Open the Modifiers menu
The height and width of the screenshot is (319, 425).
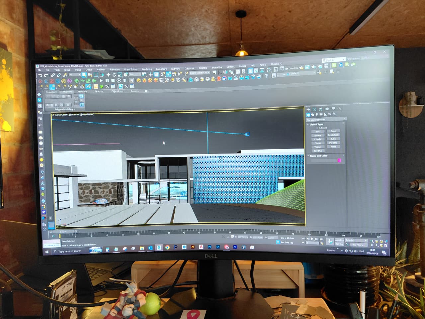point(101,70)
